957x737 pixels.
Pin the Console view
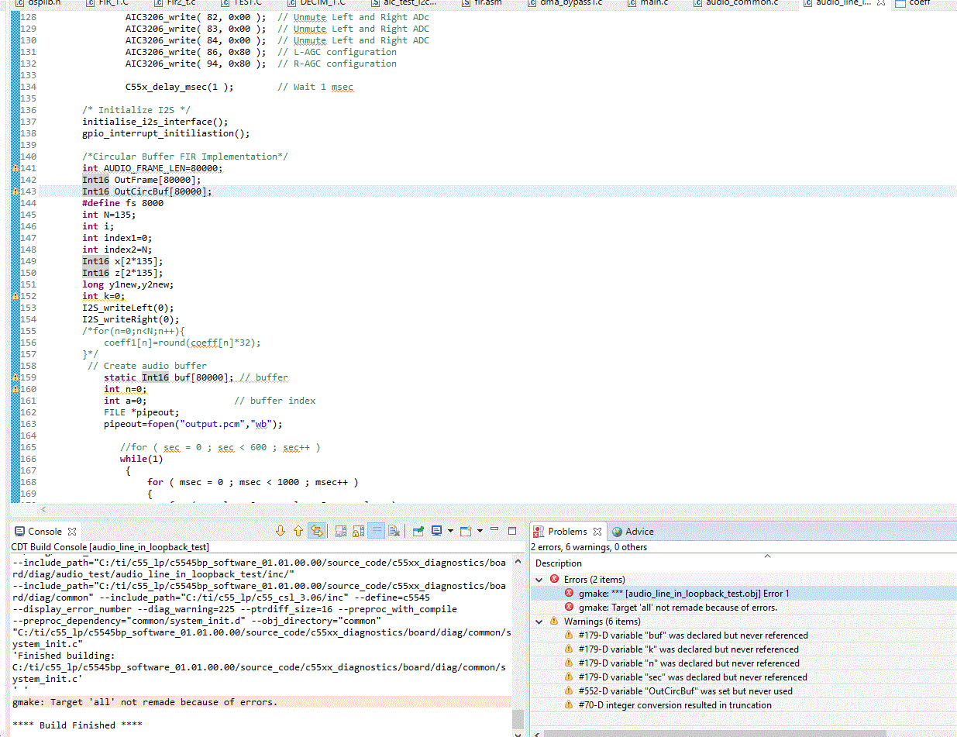[x=418, y=530]
